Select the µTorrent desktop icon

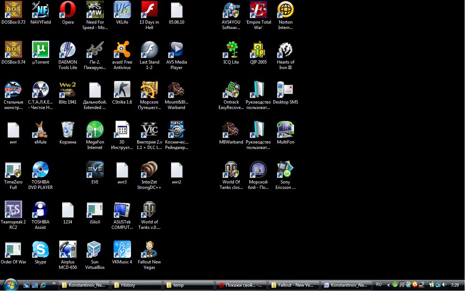[x=40, y=50]
